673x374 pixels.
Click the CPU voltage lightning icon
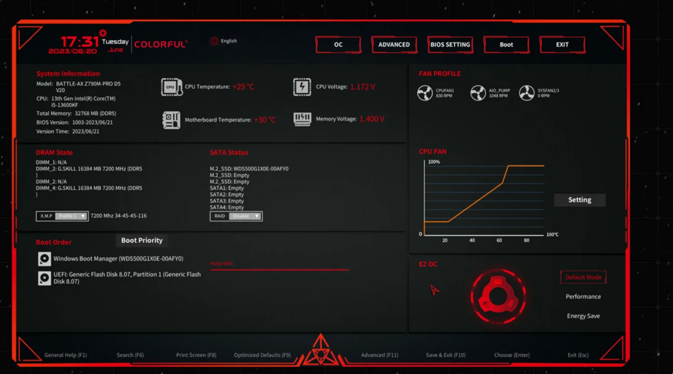point(302,87)
